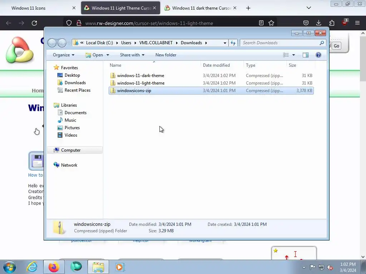Open Firefox hamburger application menu

[x=357, y=23]
